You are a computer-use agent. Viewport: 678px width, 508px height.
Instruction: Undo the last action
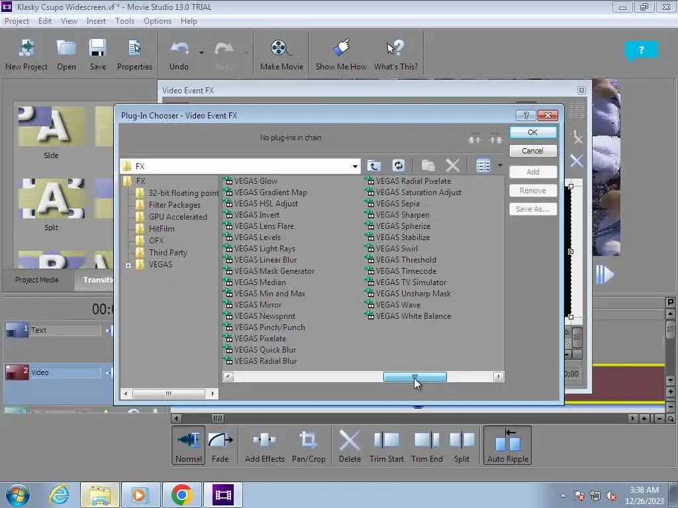pos(179,54)
